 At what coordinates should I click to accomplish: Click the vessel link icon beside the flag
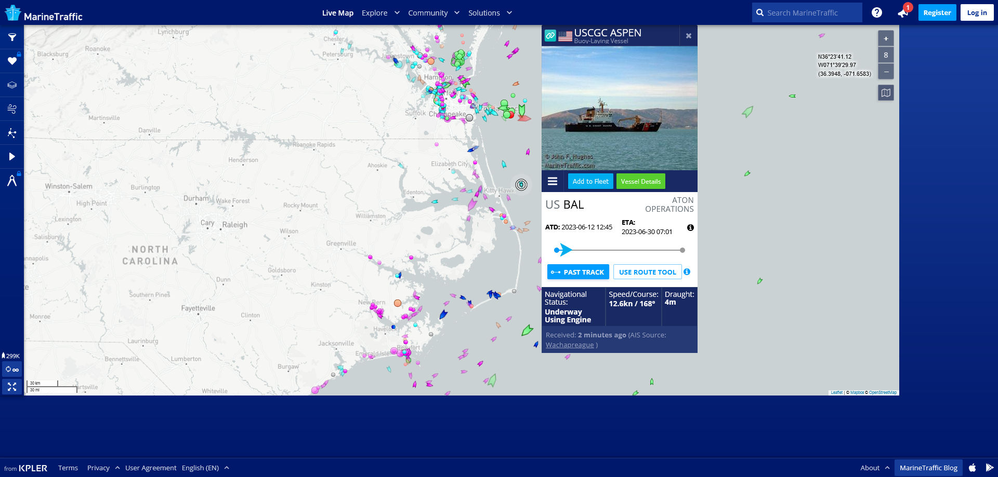550,35
